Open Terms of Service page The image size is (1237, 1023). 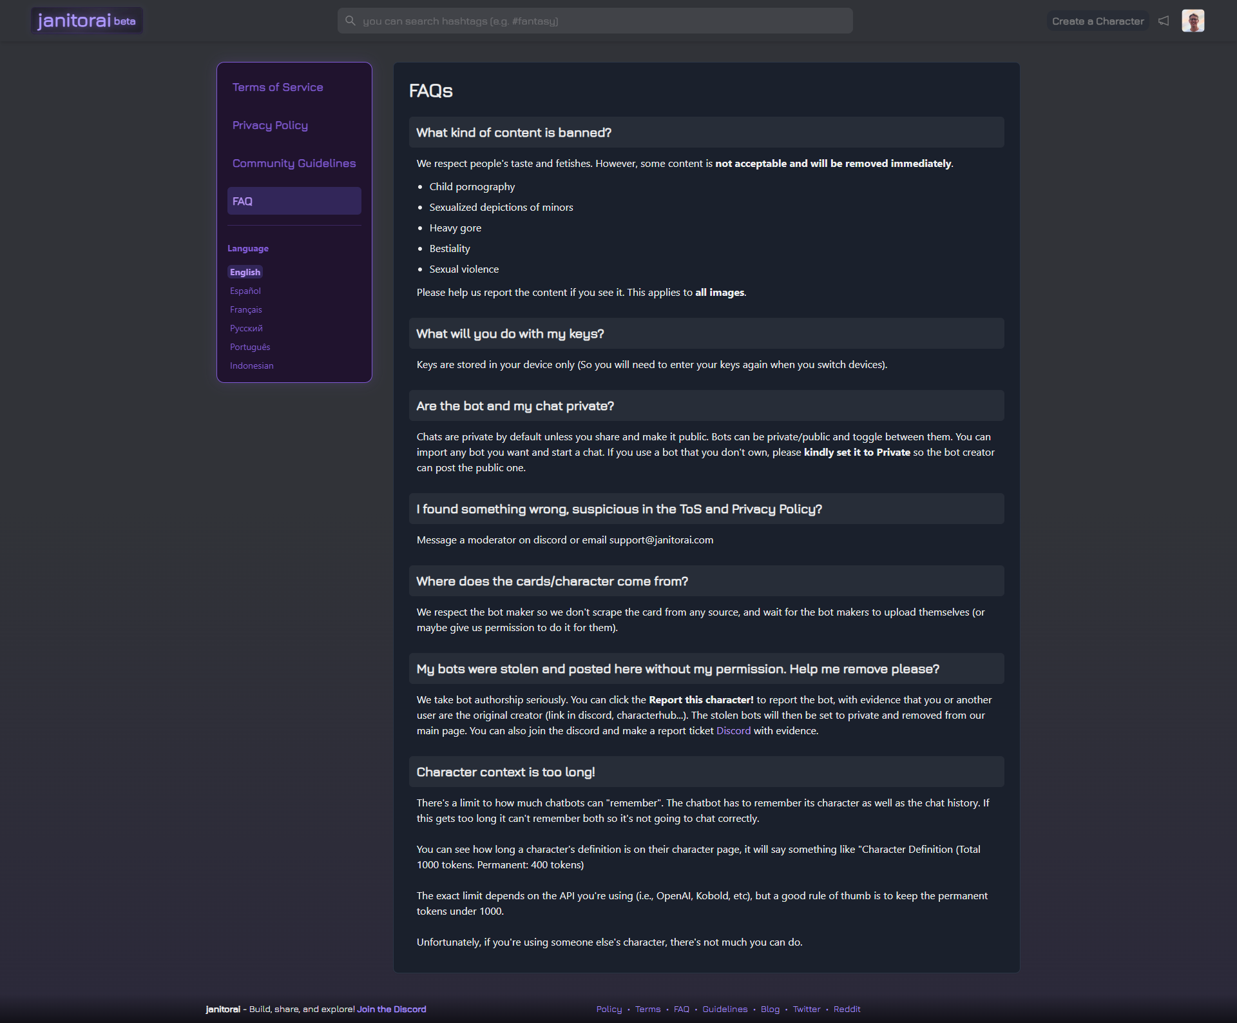pos(278,87)
